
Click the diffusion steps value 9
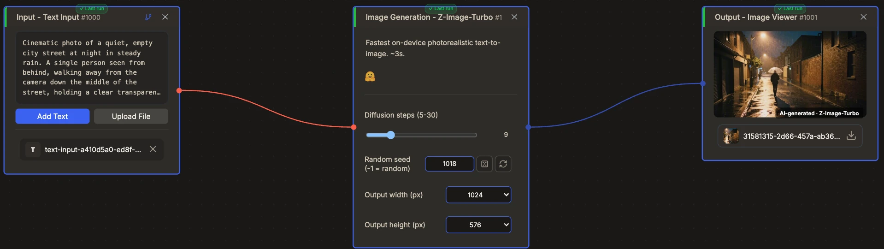click(506, 135)
